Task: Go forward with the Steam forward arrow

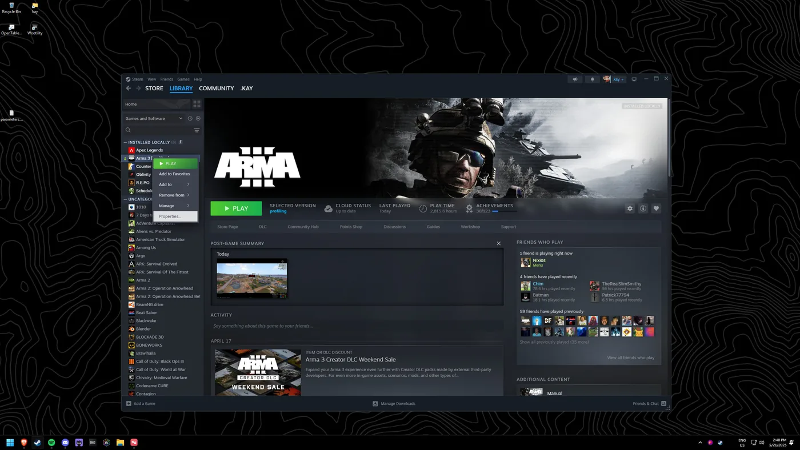Action: [138, 89]
